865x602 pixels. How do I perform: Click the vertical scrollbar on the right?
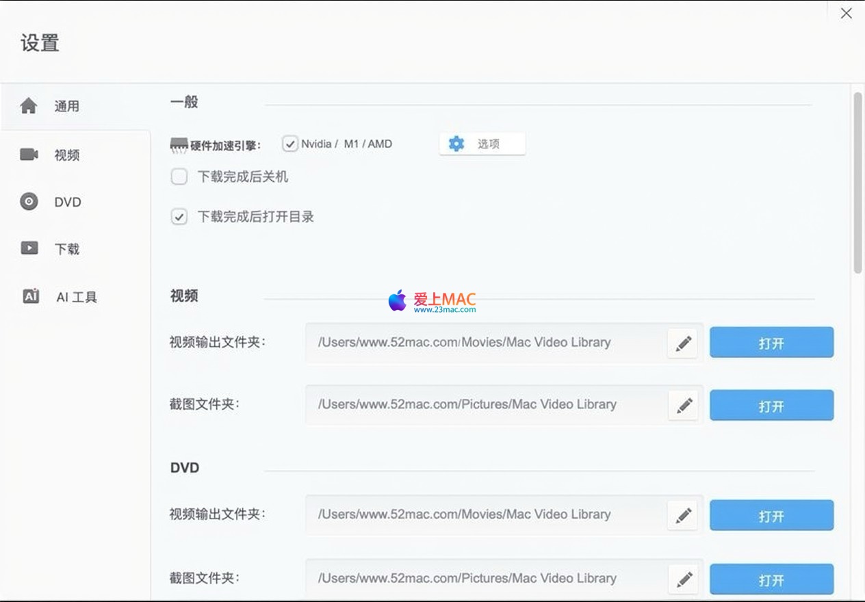pyautogui.click(x=857, y=183)
